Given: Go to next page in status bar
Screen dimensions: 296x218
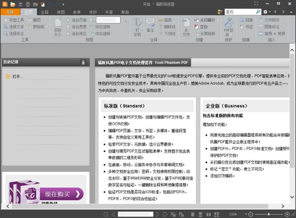Looking at the screenshot, I should (157, 214).
